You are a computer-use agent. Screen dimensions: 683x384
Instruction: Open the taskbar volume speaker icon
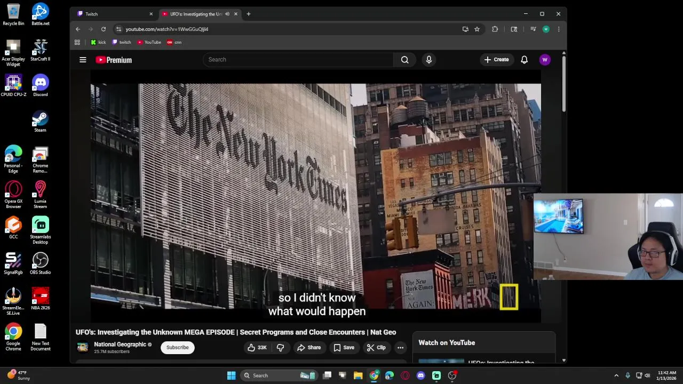click(647, 375)
